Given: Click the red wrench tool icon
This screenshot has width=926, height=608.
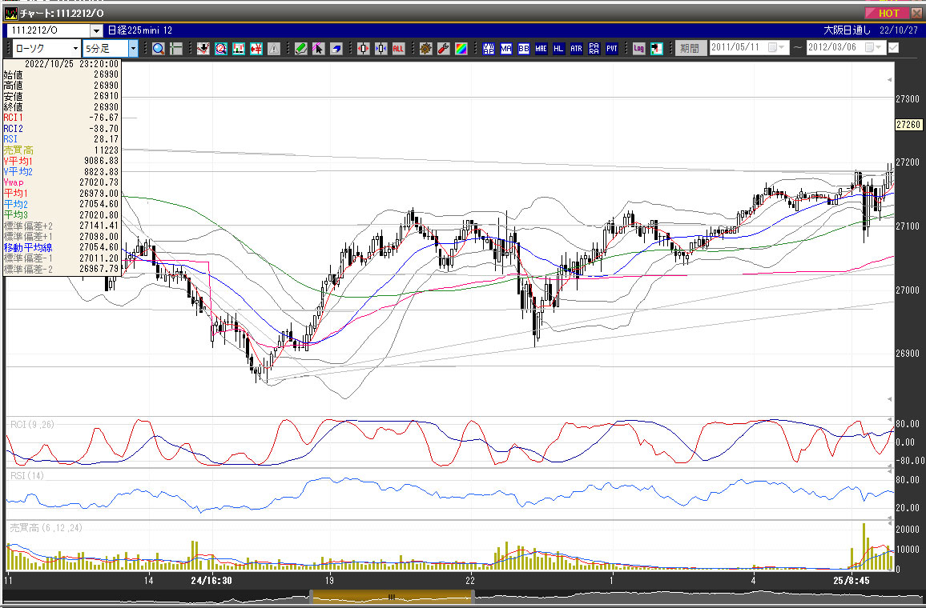Looking at the screenshot, I should point(444,48).
